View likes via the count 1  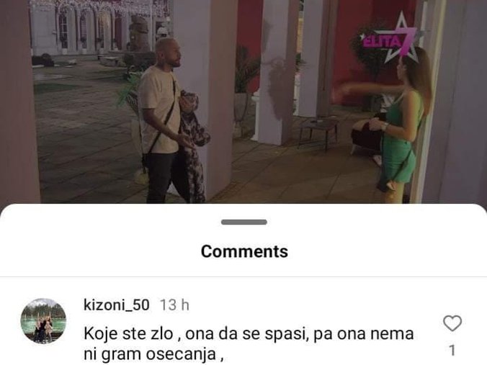pyautogui.click(x=452, y=350)
